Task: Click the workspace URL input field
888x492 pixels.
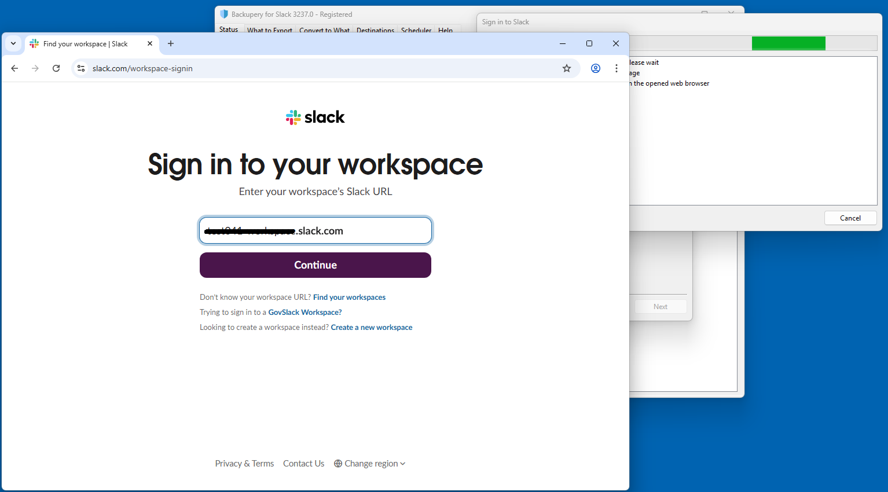Action: (x=315, y=230)
